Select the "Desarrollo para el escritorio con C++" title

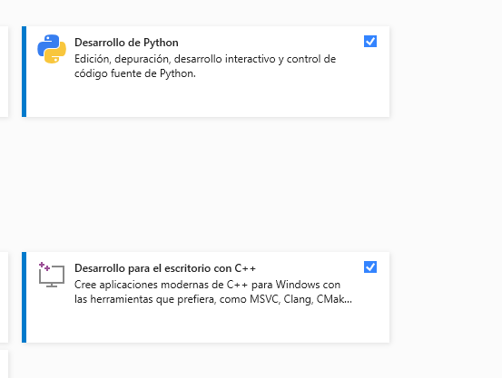[165, 268]
